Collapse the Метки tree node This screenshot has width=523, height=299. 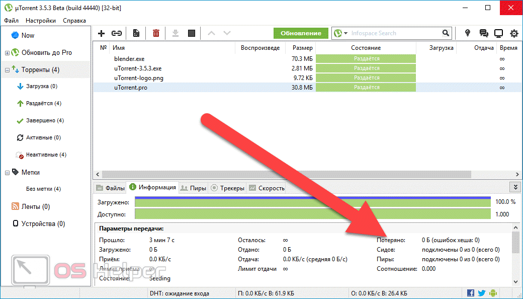pyautogui.click(x=7, y=173)
